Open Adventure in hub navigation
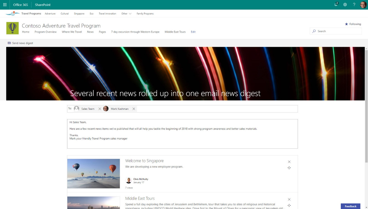368x209 pixels. [50, 14]
